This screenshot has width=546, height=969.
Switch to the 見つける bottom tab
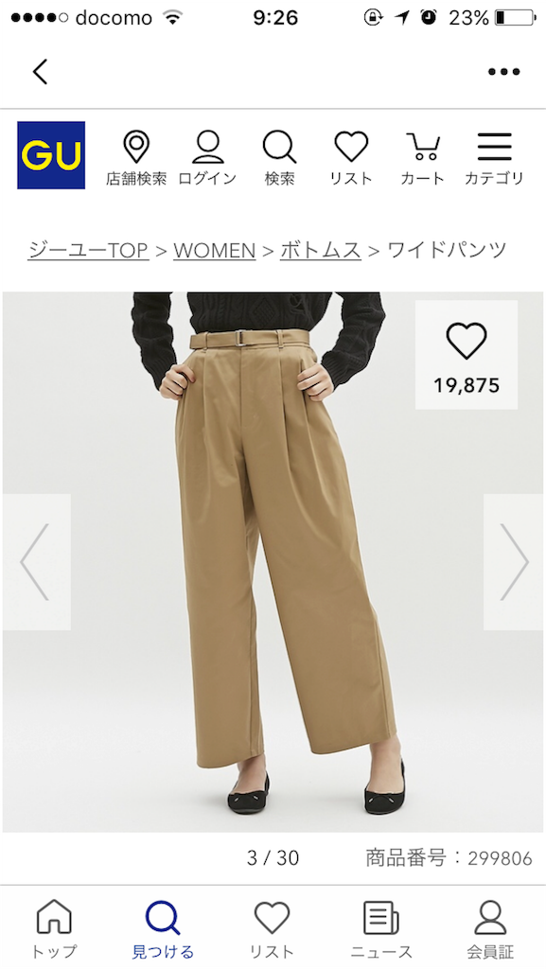[x=163, y=929]
